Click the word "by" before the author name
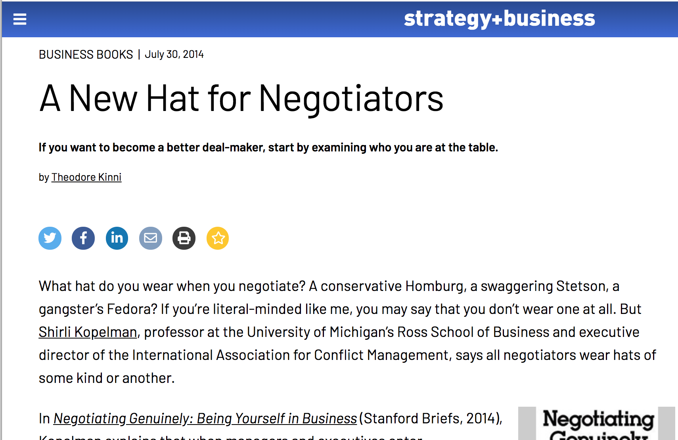Image resolution: width=678 pixels, height=440 pixels. (44, 177)
